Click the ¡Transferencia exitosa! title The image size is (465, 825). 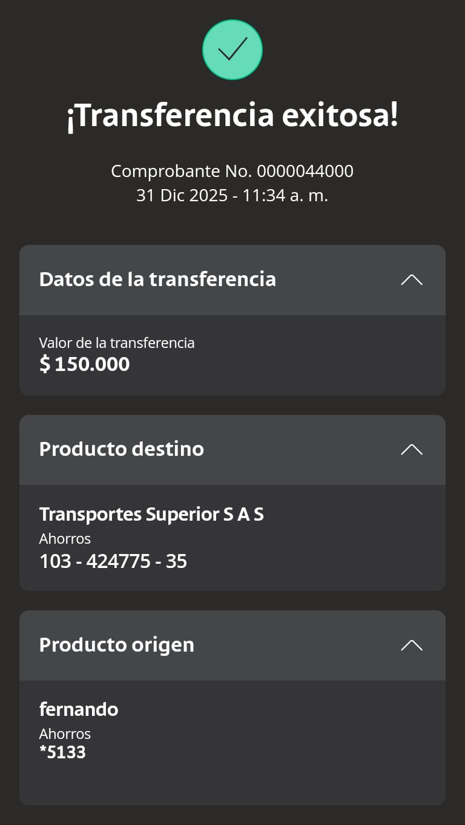coord(232,116)
